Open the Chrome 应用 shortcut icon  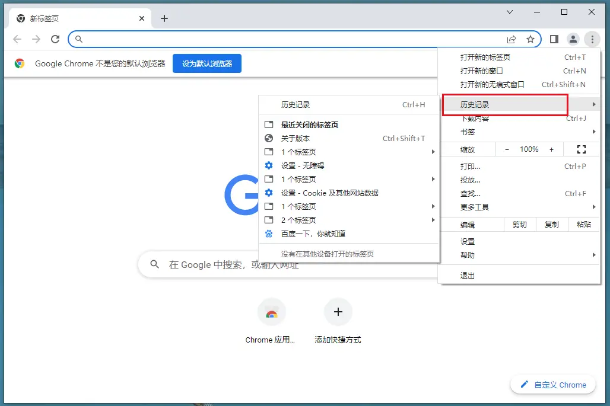271,312
